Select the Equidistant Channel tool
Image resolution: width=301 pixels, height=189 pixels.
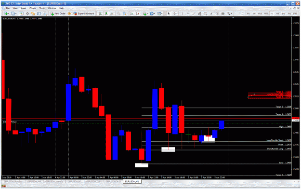pos(200,13)
